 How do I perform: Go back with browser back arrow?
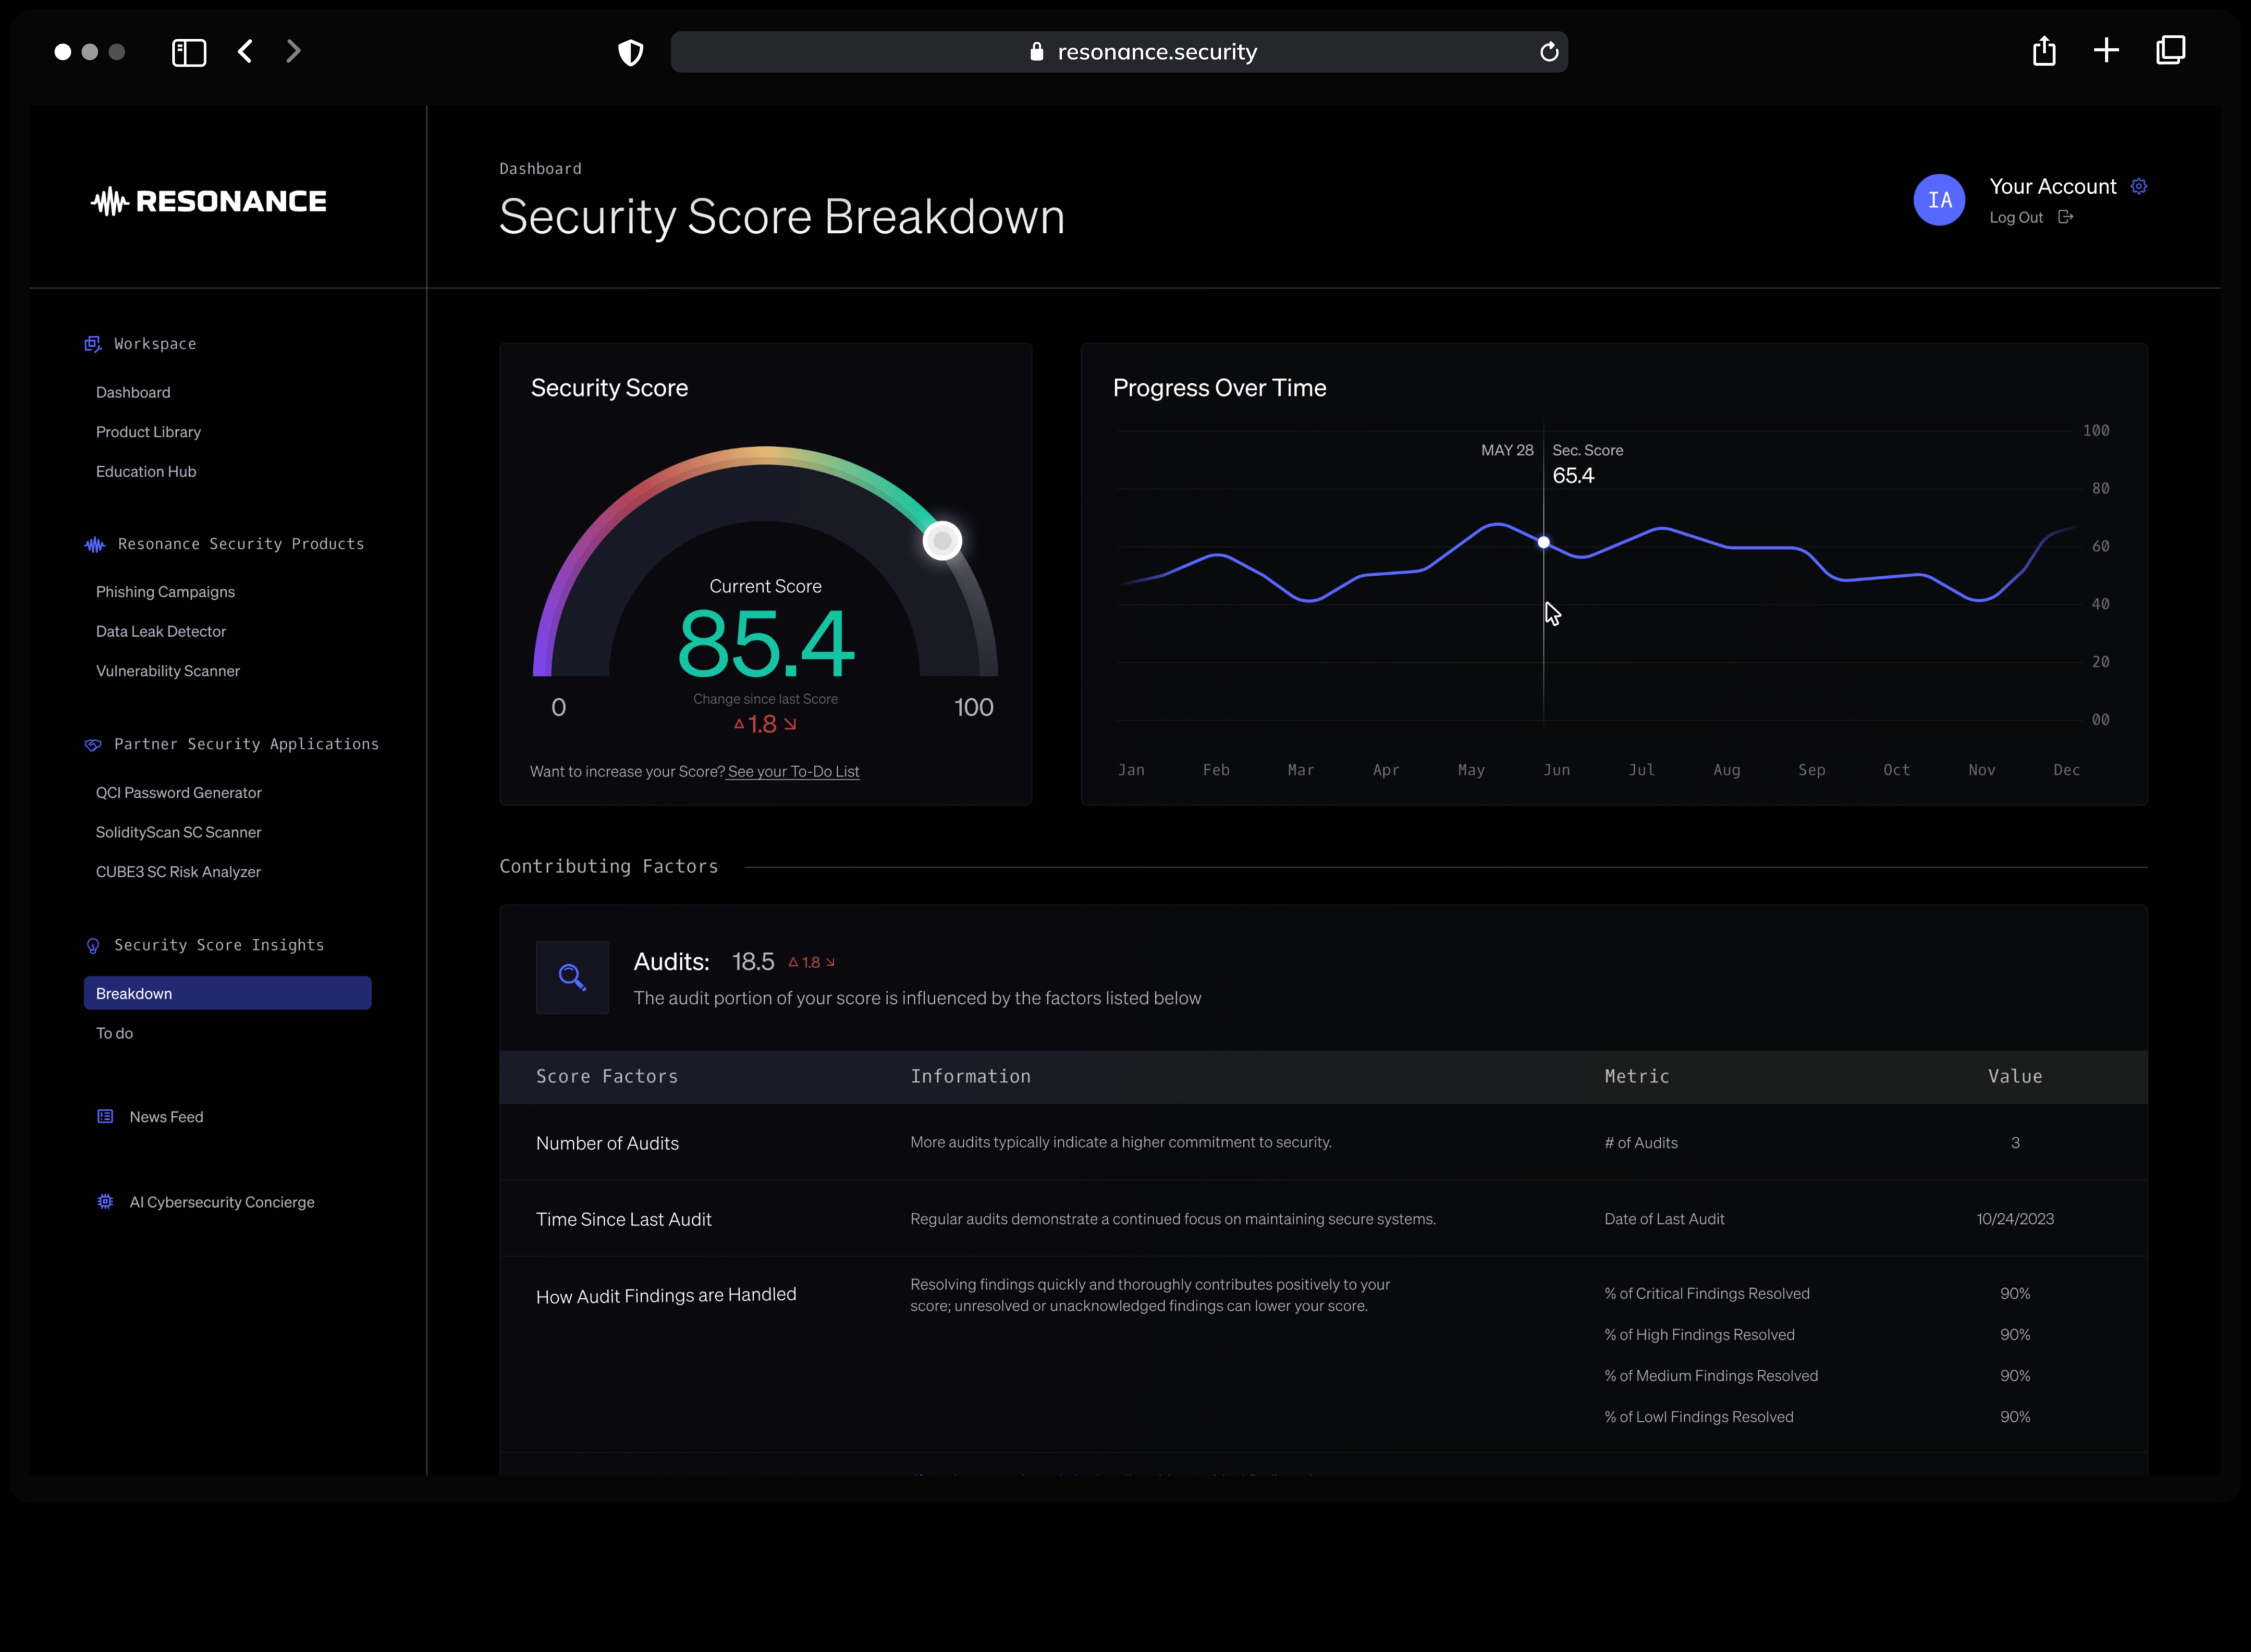click(x=246, y=51)
